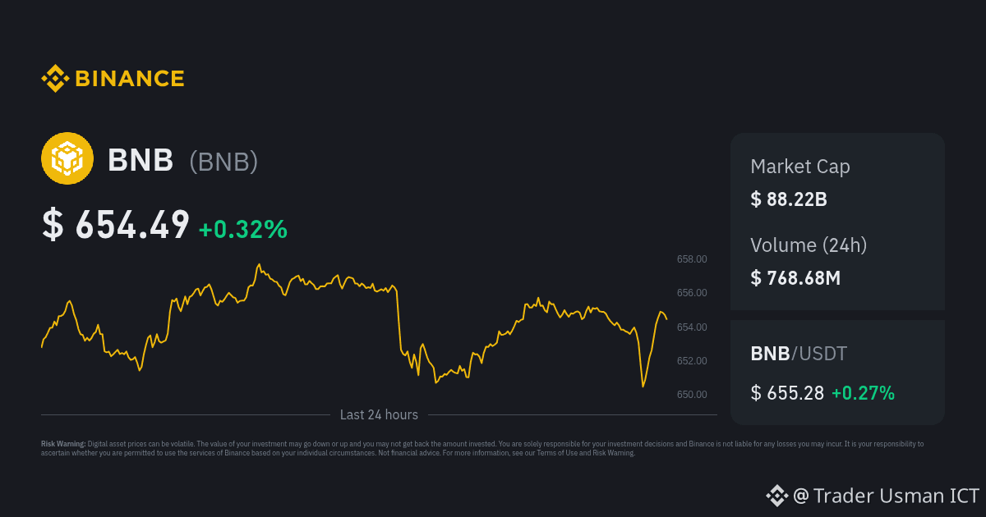Click the $ 655.28 pair price
Image resolution: width=986 pixels, height=517 pixels.
coord(787,393)
